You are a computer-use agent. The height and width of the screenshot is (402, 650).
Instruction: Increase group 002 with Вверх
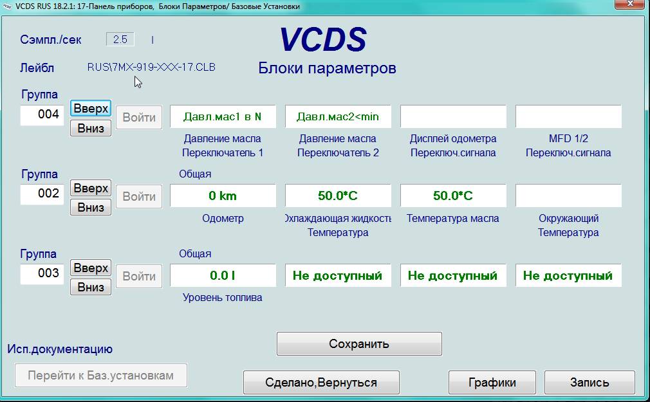[x=91, y=188]
